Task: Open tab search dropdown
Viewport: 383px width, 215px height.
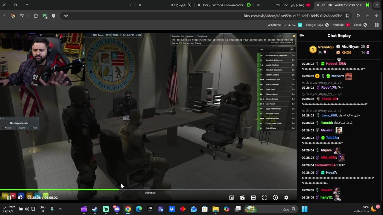Action: [377, 5]
